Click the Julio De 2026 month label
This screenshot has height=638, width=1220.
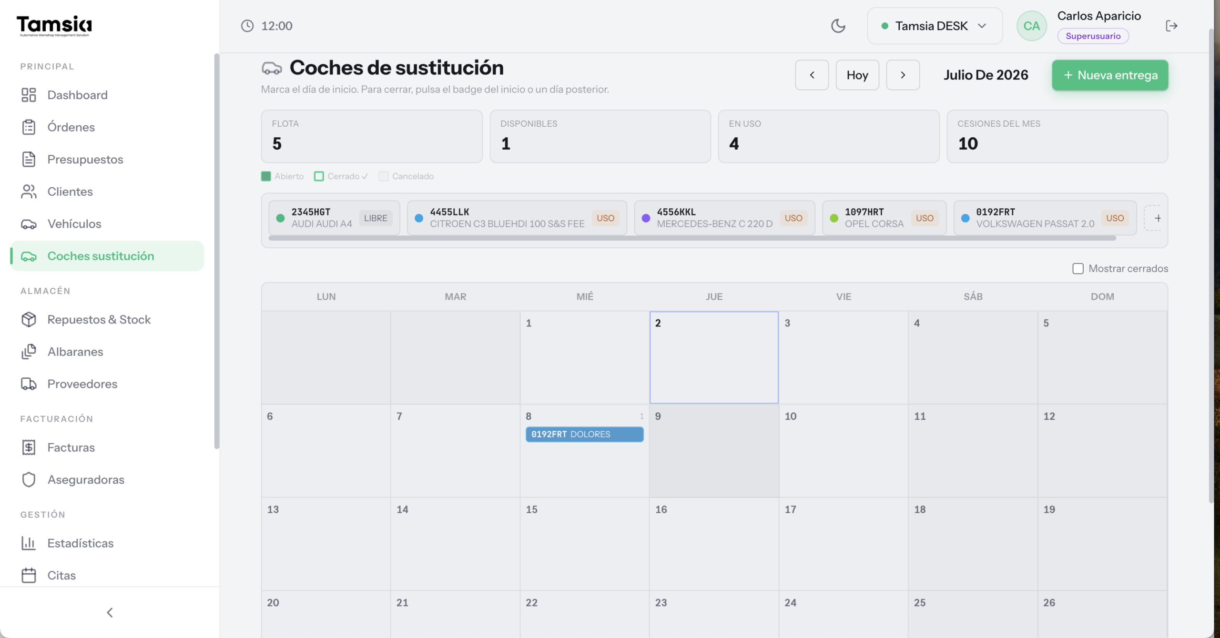click(986, 75)
